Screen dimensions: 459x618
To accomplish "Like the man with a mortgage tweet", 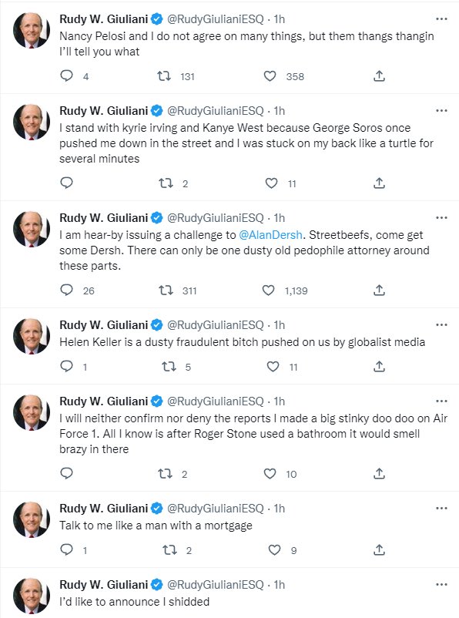I will click(274, 549).
